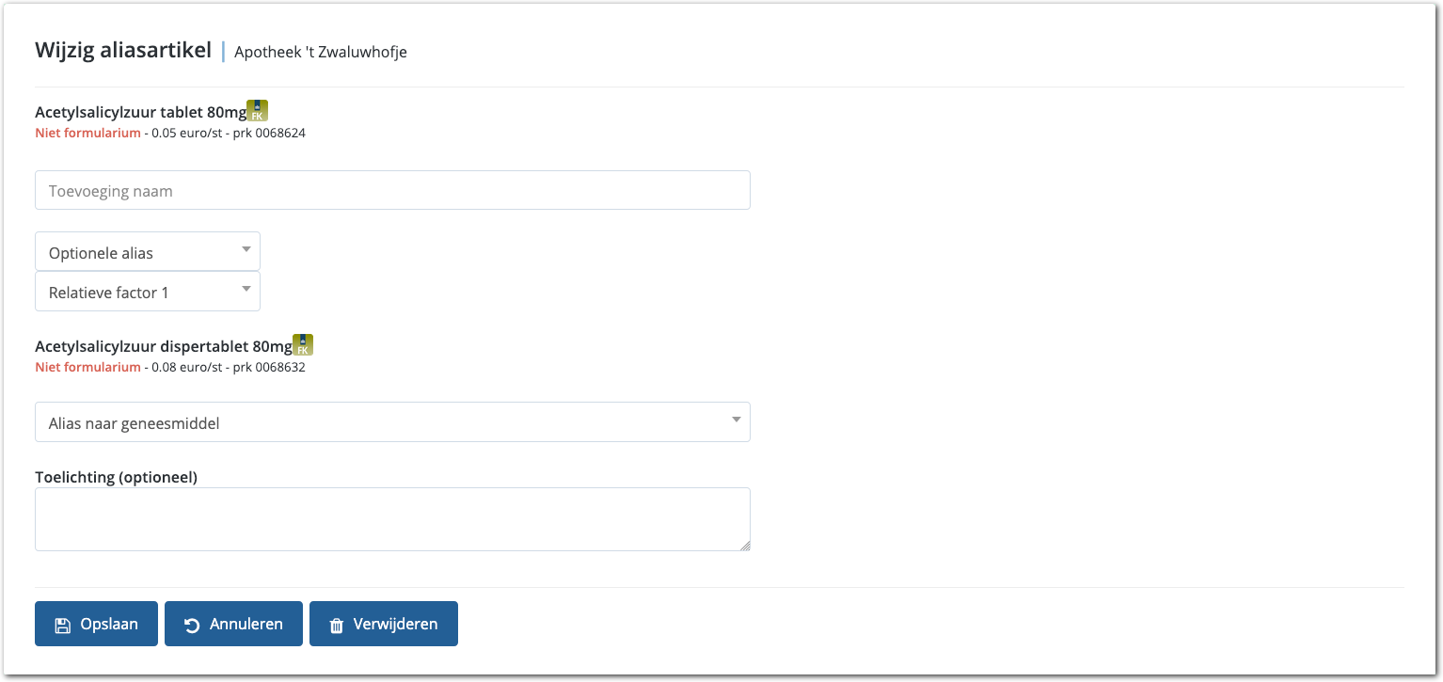Focus the Toevoeging naam input field
The height and width of the screenshot is (682, 1443).
[x=392, y=190]
